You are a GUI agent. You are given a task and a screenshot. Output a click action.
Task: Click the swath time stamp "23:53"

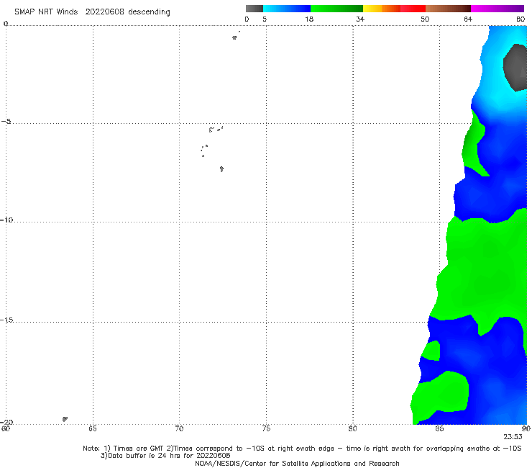(x=513, y=437)
